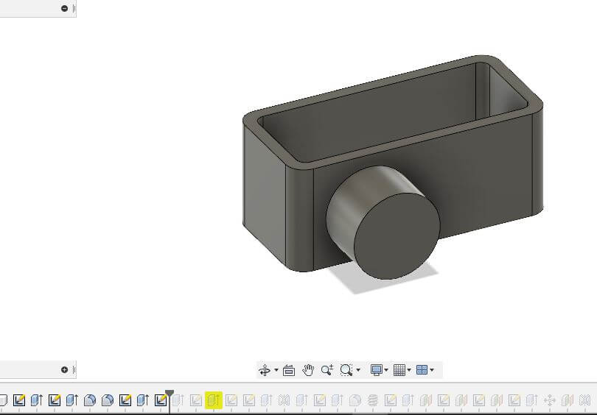Image resolution: width=597 pixels, height=415 pixels.
Task: Select the faded fillet feature in timeline
Action: coord(355,400)
